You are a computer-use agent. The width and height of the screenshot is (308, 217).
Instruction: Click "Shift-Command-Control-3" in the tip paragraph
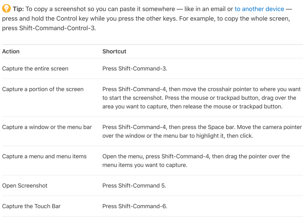pyautogui.click(x=56, y=28)
